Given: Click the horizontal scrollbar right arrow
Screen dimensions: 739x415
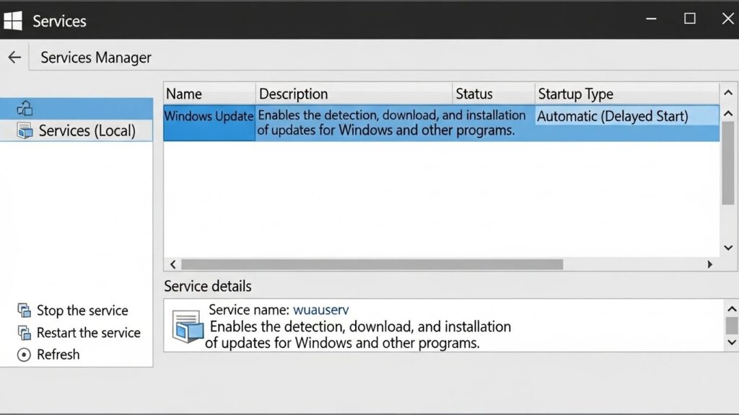Looking at the screenshot, I should [710, 264].
